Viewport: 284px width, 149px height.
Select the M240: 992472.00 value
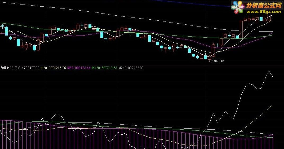[x=131, y=68]
